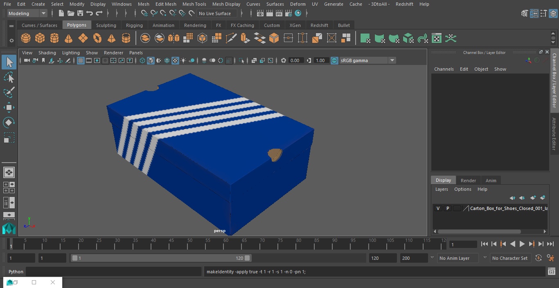Viewport: 559px width, 288px height.
Task: Click the animation end frame field 200
Action: (x=414, y=258)
